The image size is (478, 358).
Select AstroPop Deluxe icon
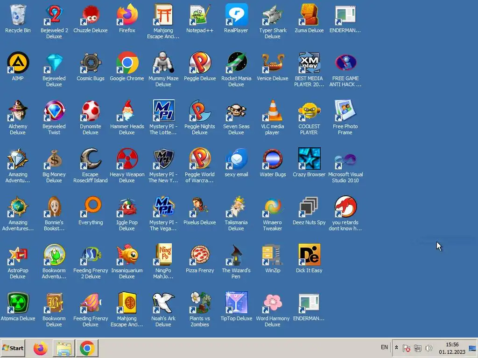coord(18,255)
